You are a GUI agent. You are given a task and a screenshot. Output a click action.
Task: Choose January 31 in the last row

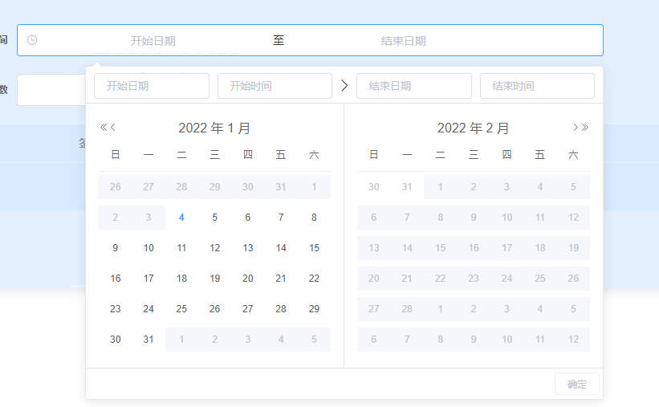click(x=148, y=340)
